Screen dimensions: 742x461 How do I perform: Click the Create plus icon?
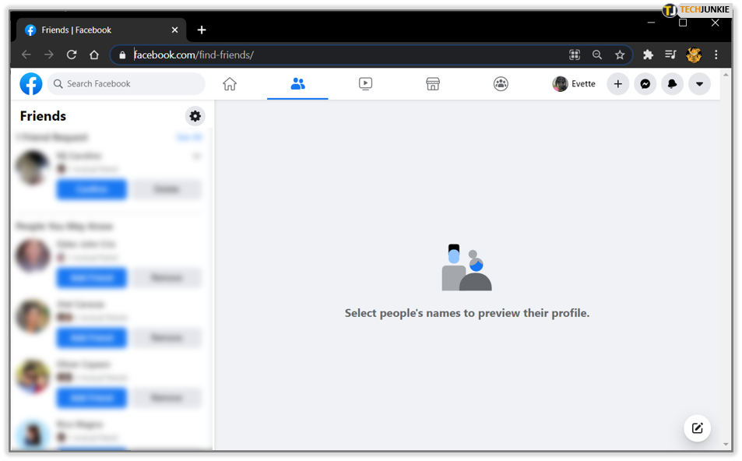617,83
